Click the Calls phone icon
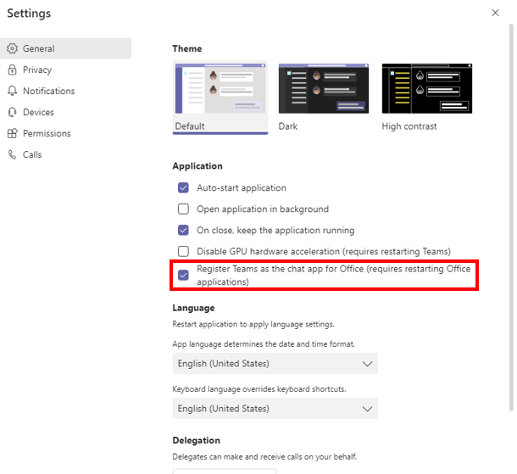Image resolution: width=517 pixels, height=474 pixels. 12,154
